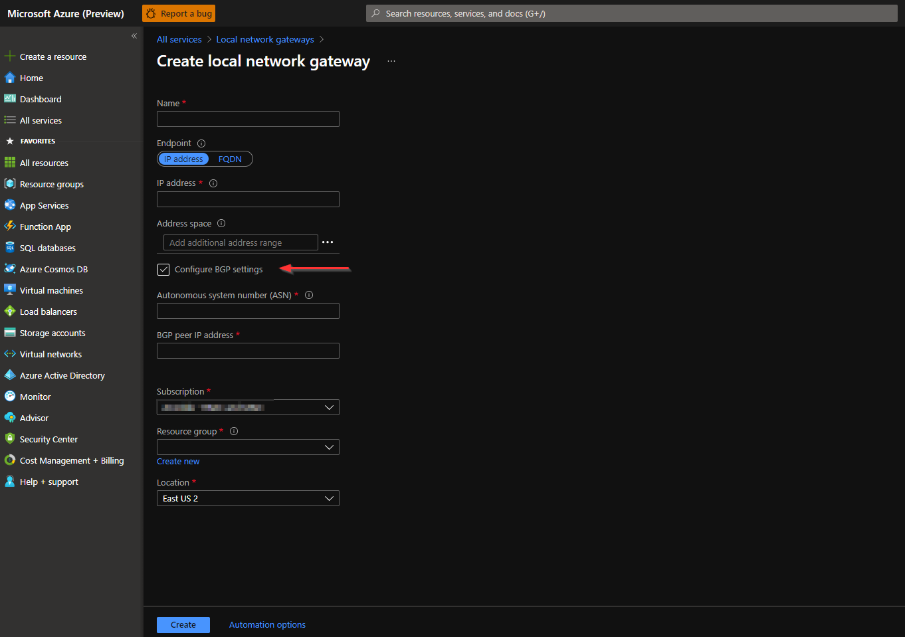The height and width of the screenshot is (637, 905).
Task: Click the SQL databases icon
Action: tap(10, 248)
